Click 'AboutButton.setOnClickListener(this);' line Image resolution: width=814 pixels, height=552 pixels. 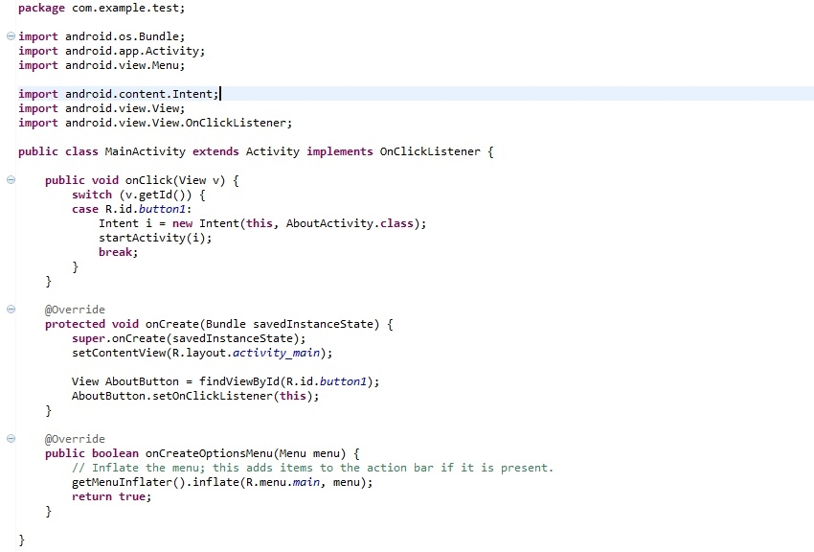coord(195,396)
